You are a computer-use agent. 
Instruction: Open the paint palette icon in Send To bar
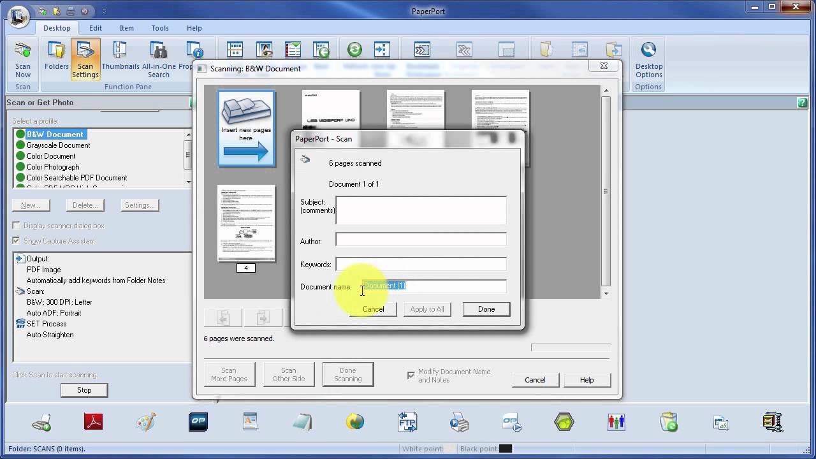[146, 422]
